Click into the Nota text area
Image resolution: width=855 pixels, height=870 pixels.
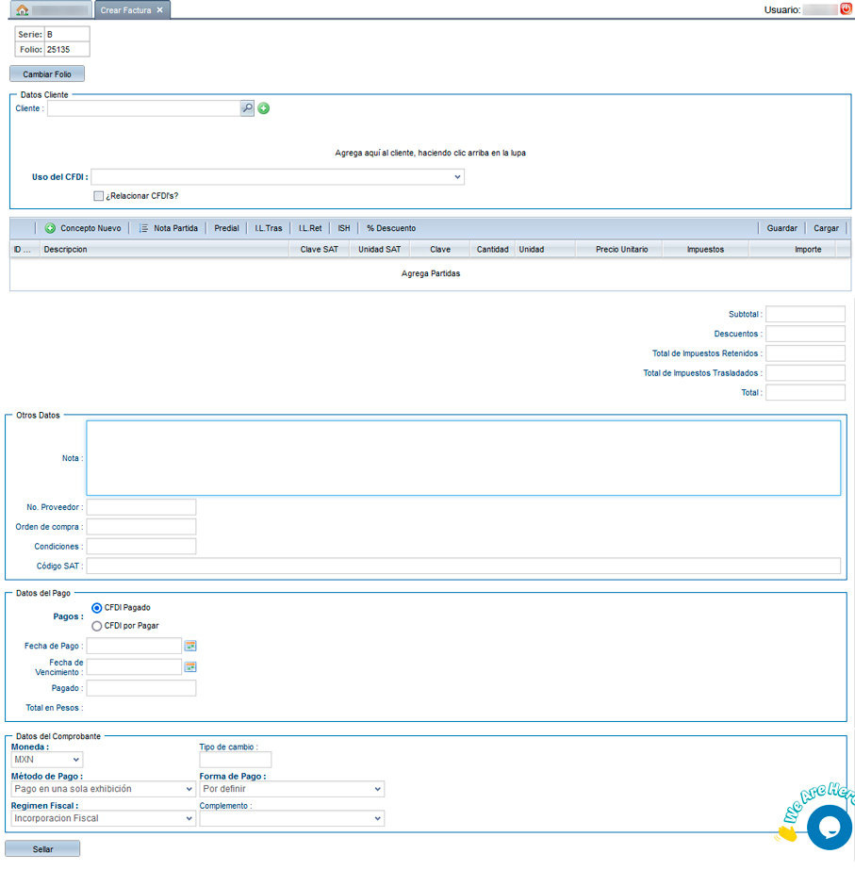point(463,458)
